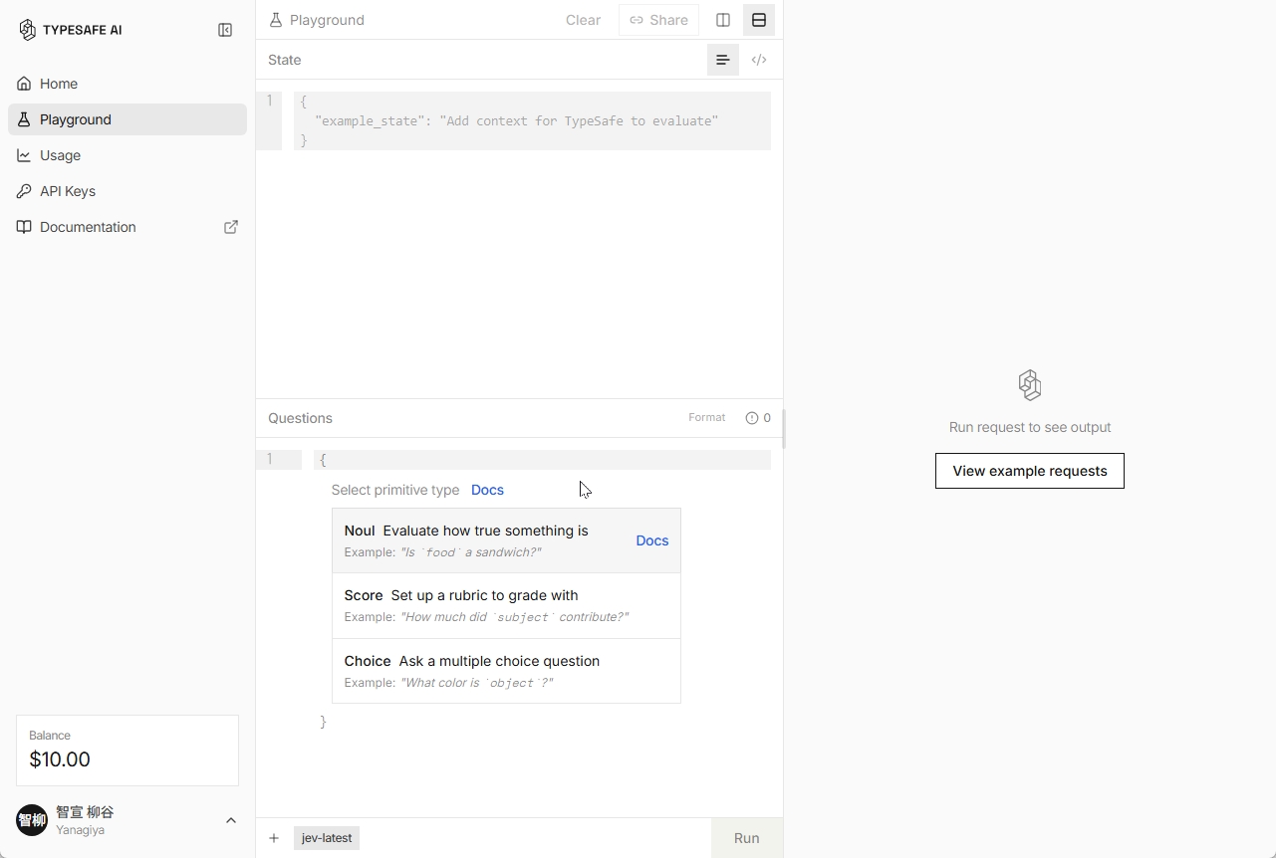Screen dimensions: 1276x858
Task: Click the user avatar icon
Action: [x=32, y=820]
